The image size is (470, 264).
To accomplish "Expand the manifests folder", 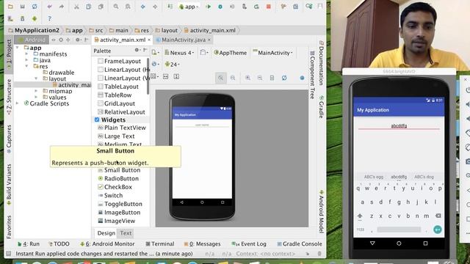I will [x=26, y=54].
